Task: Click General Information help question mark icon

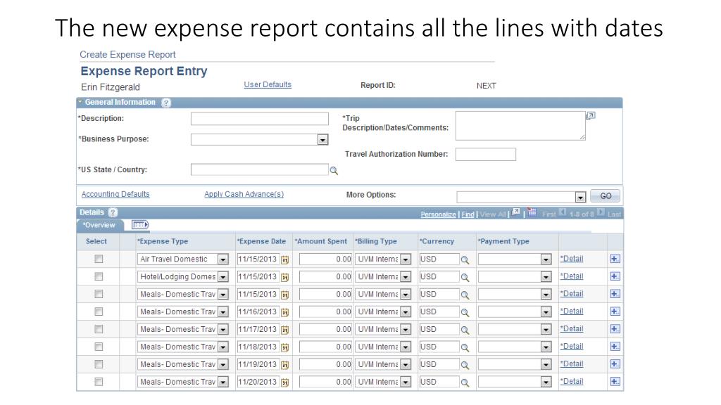Action: [166, 103]
